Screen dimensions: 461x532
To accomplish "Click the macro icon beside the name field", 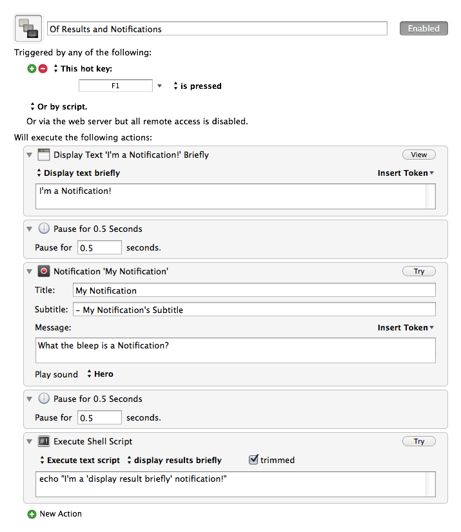I will 28,28.
